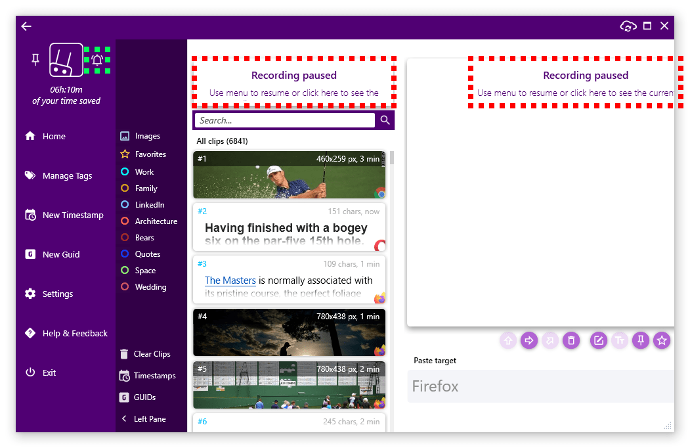Select the Work tag
Screen dimensions: 690x448
point(137,172)
